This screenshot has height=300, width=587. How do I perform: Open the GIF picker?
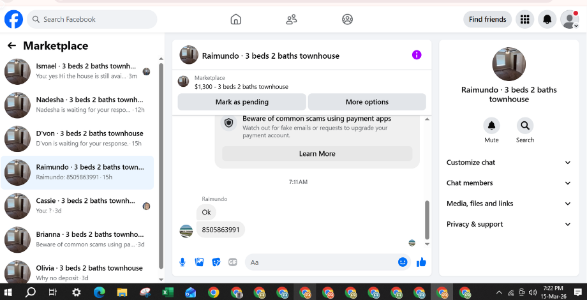click(233, 262)
